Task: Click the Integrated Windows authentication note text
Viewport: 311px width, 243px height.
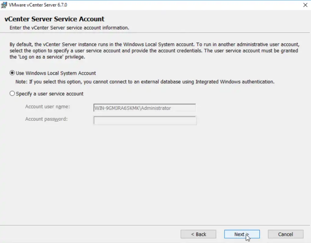Action: [145, 82]
